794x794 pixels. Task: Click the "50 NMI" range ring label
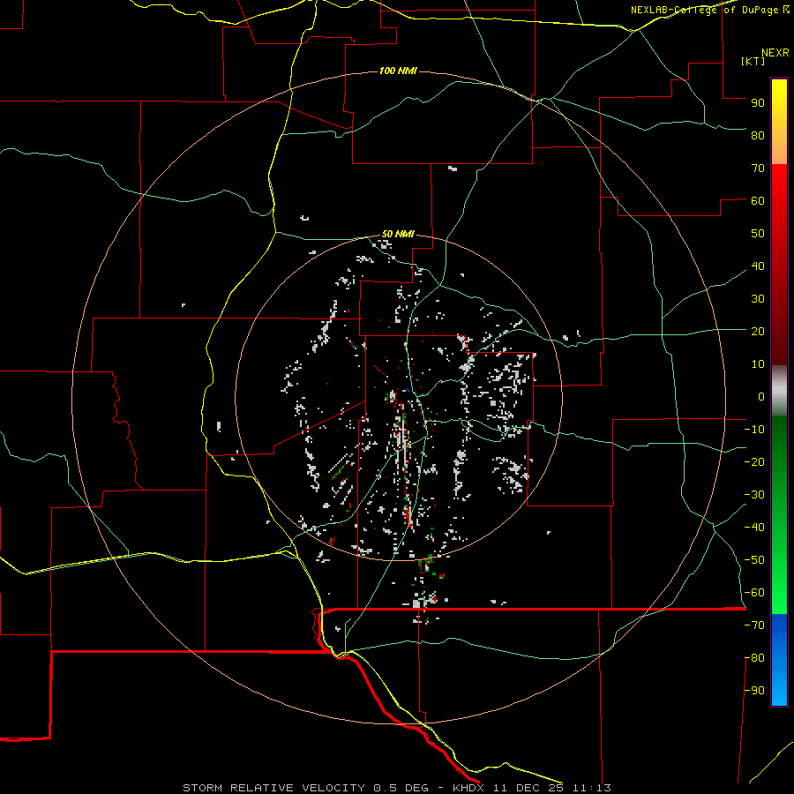pyautogui.click(x=398, y=234)
